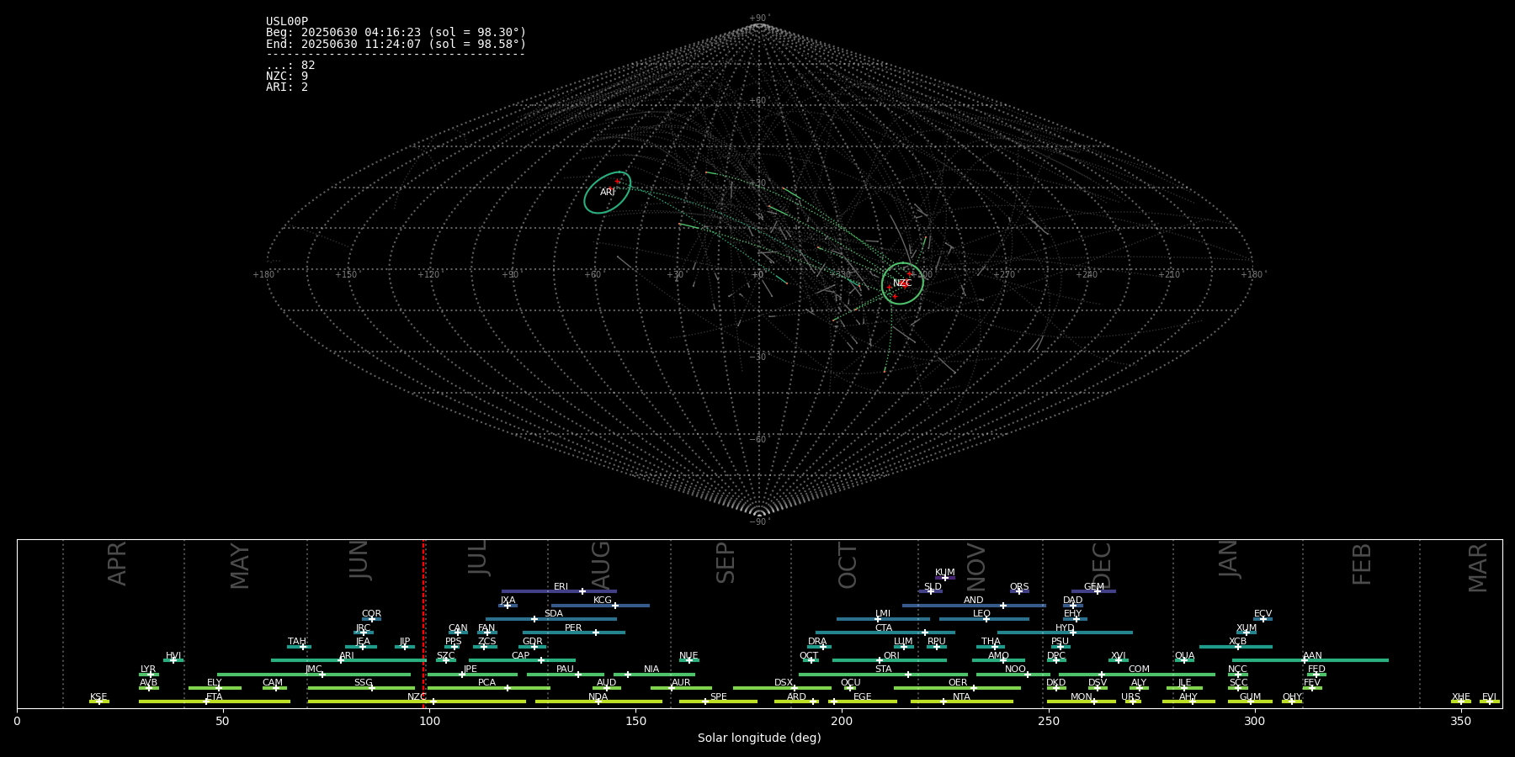Select the NIA shower bar
The image size is (1515, 757).
[654, 675]
